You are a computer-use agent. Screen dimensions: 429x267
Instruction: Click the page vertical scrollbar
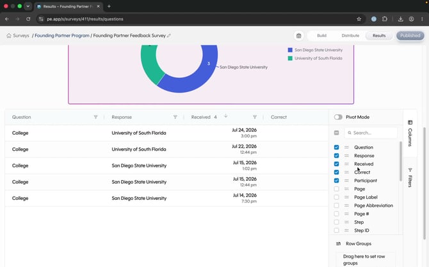(x=425, y=183)
